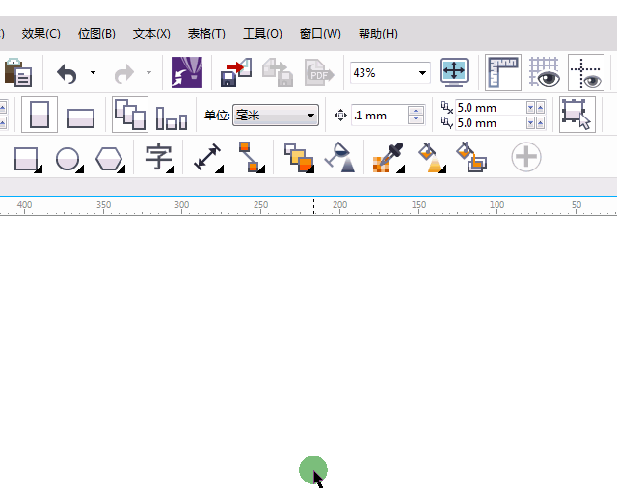
Task: Click the horizontal ruler at 200 mark
Action: pyautogui.click(x=339, y=207)
